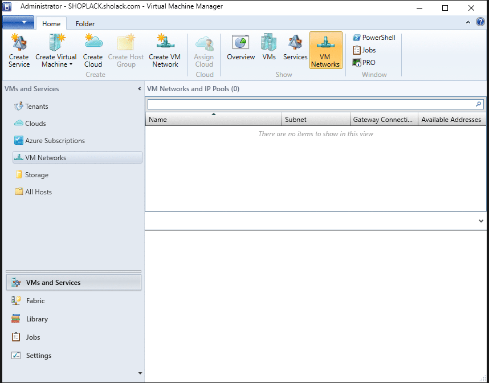The image size is (489, 383).
Task: Select Tenants in the navigation tree
Action: pyautogui.click(x=31, y=107)
